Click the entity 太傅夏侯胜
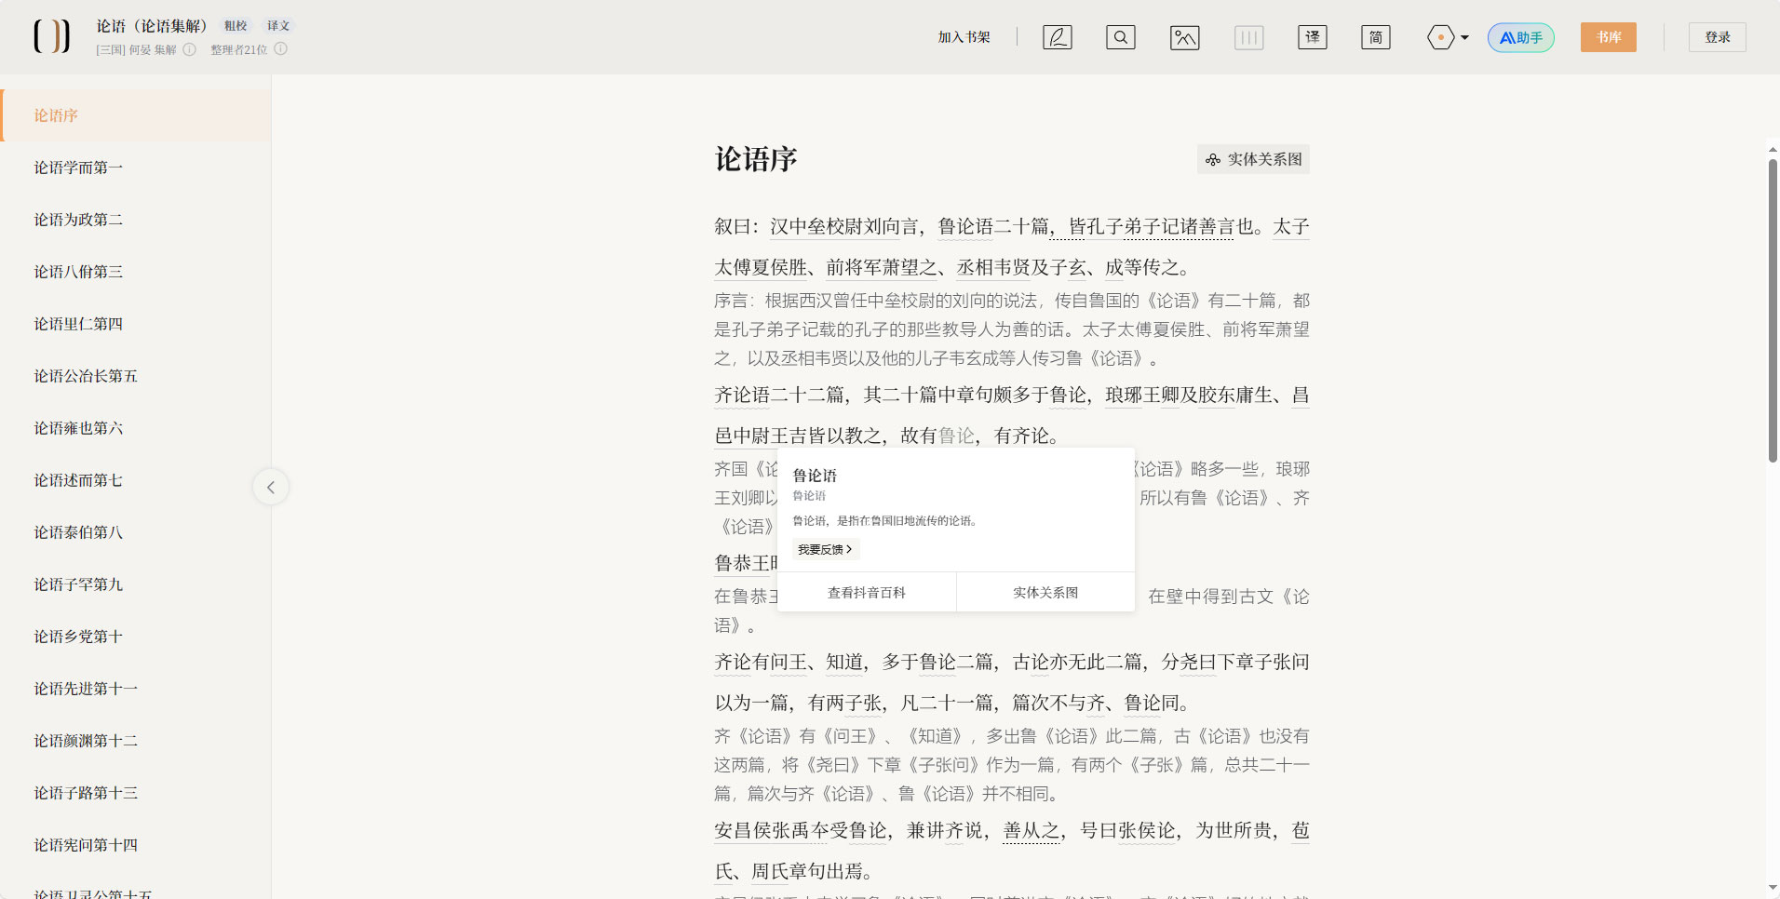 tap(761, 267)
